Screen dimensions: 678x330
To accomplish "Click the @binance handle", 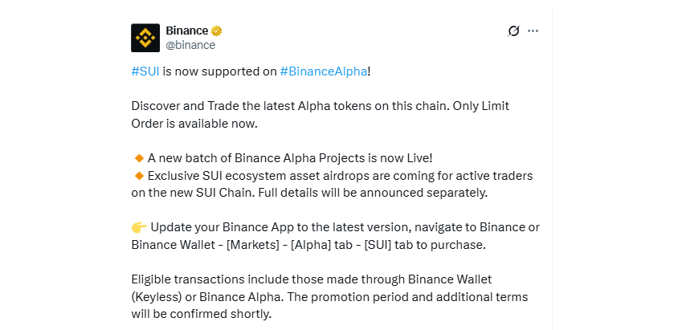I will click(x=190, y=45).
